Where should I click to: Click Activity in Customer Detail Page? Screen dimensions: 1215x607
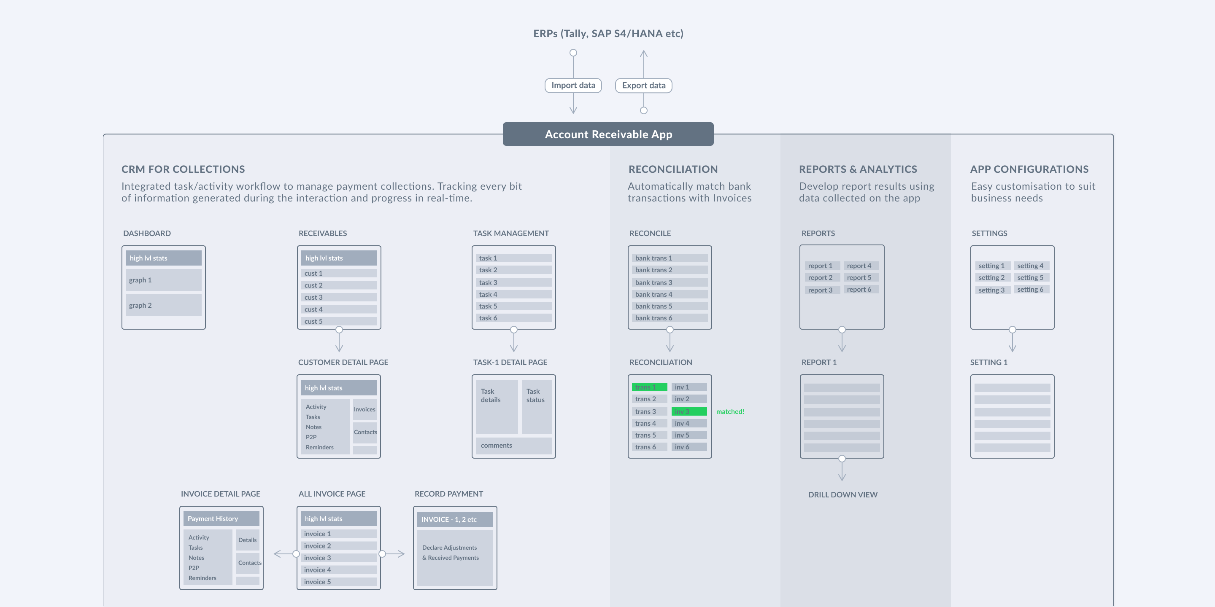[316, 407]
